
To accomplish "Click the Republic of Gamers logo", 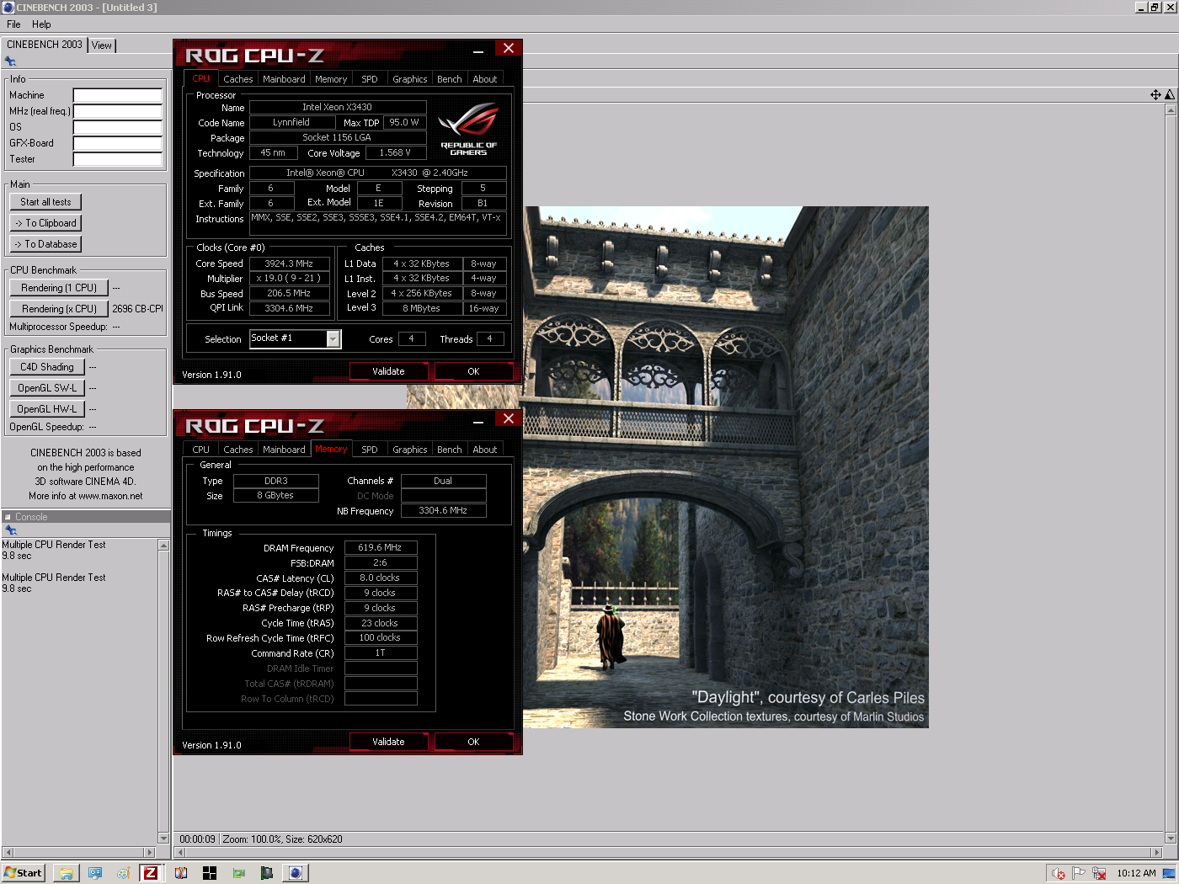I will click(x=468, y=129).
